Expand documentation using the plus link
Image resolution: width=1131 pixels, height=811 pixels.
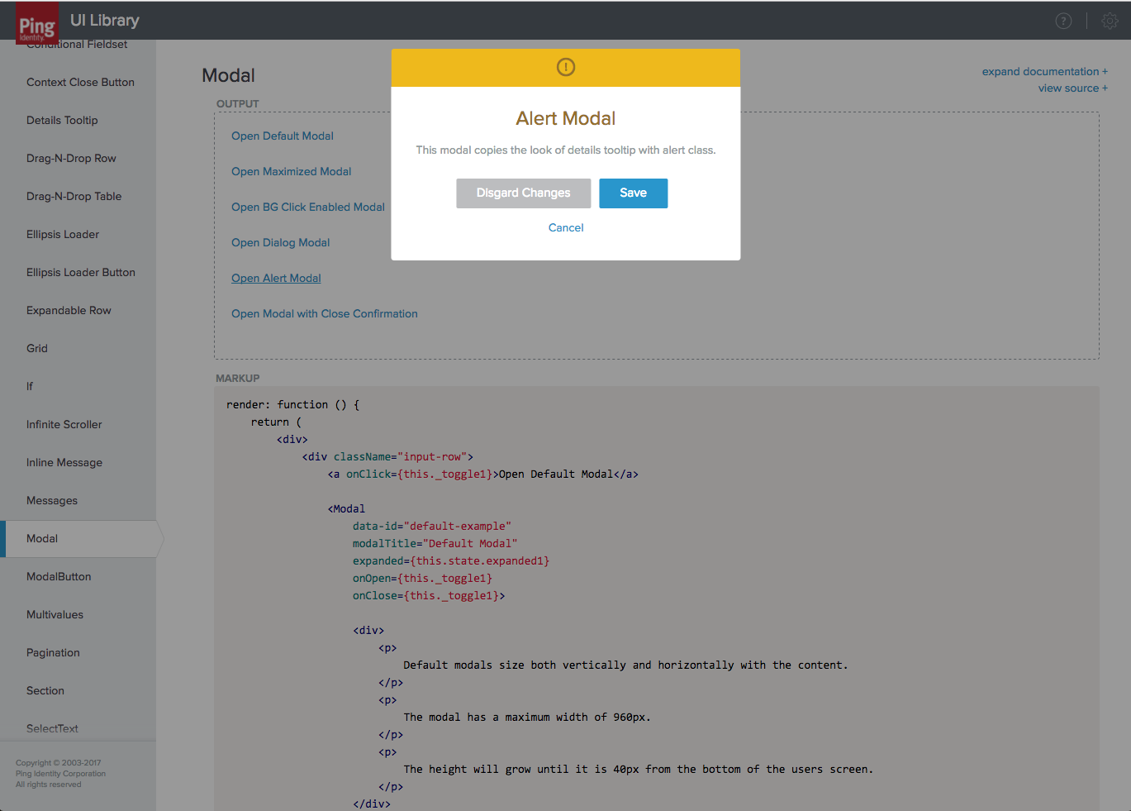click(1044, 72)
